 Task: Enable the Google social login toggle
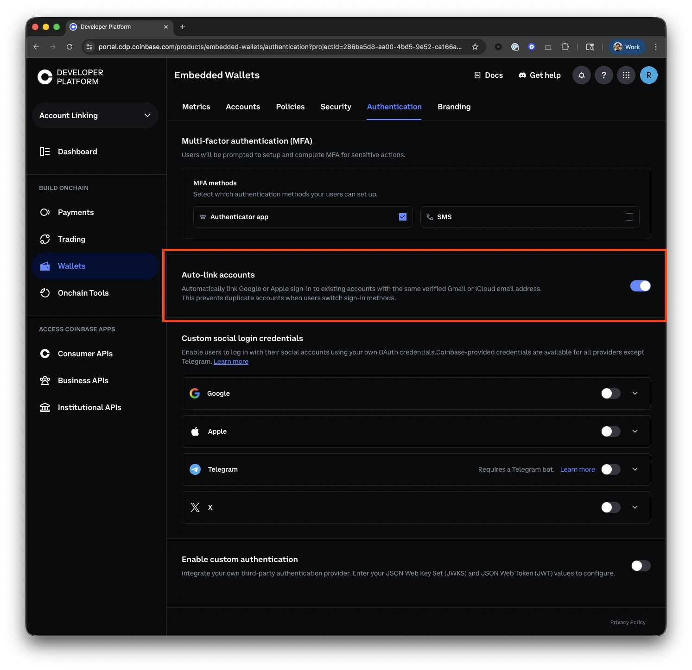tap(610, 393)
